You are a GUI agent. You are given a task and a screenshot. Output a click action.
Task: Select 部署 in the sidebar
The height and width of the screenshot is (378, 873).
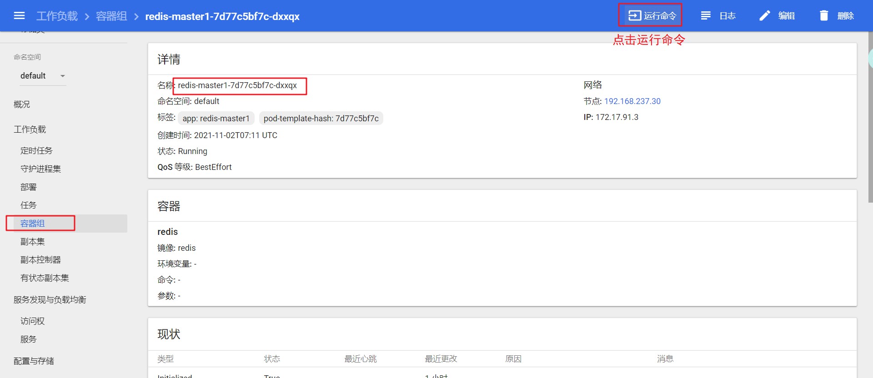[28, 187]
